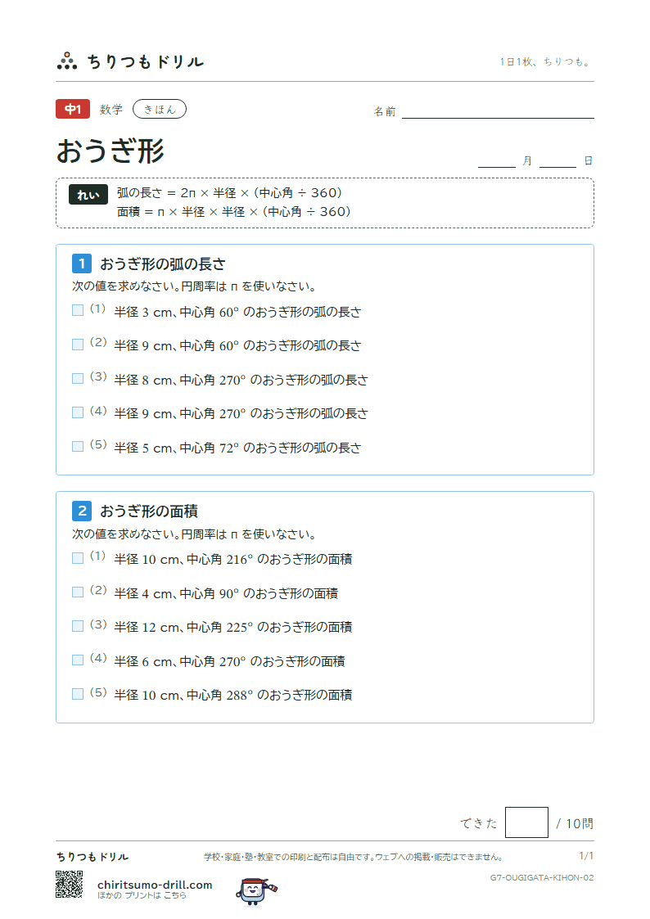The height and width of the screenshot is (919, 650).
Task: Click the ちりつもドリル header title
Action: coord(146,61)
